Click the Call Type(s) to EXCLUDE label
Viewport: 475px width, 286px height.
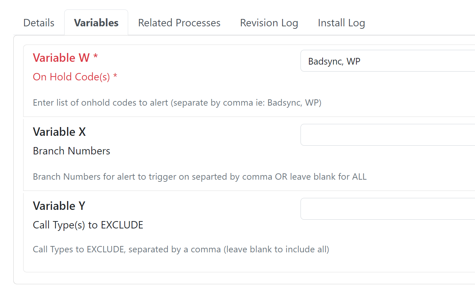[88, 225]
